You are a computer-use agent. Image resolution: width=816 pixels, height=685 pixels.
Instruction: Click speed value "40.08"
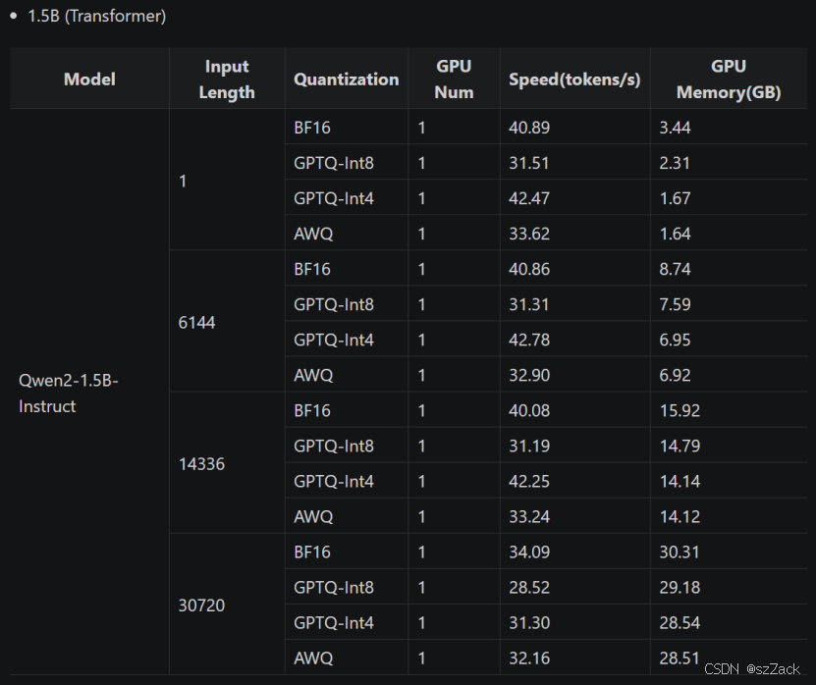529,410
